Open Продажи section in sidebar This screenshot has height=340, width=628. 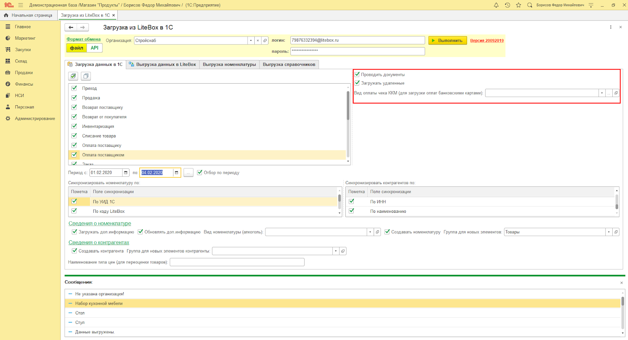[24, 73]
